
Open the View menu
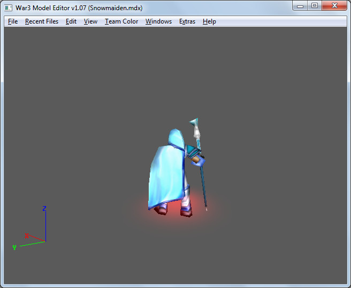[x=90, y=21]
